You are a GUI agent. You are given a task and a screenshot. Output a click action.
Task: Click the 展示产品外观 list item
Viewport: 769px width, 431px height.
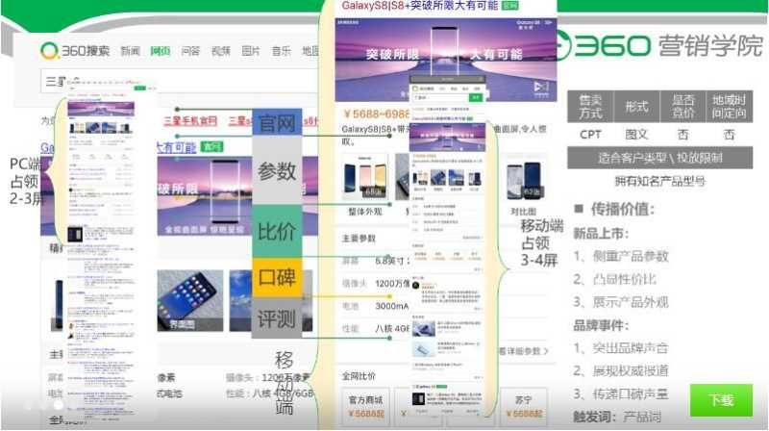pos(621,302)
